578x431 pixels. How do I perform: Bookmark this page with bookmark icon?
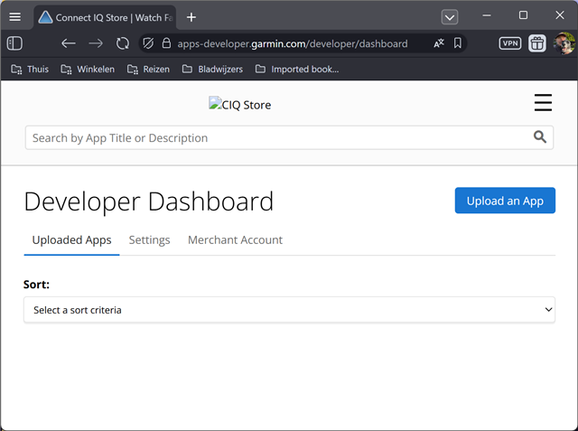pyautogui.click(x=458, y=42)
